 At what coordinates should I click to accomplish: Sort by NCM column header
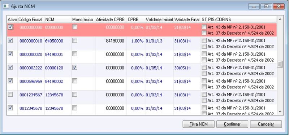(58, 19)
